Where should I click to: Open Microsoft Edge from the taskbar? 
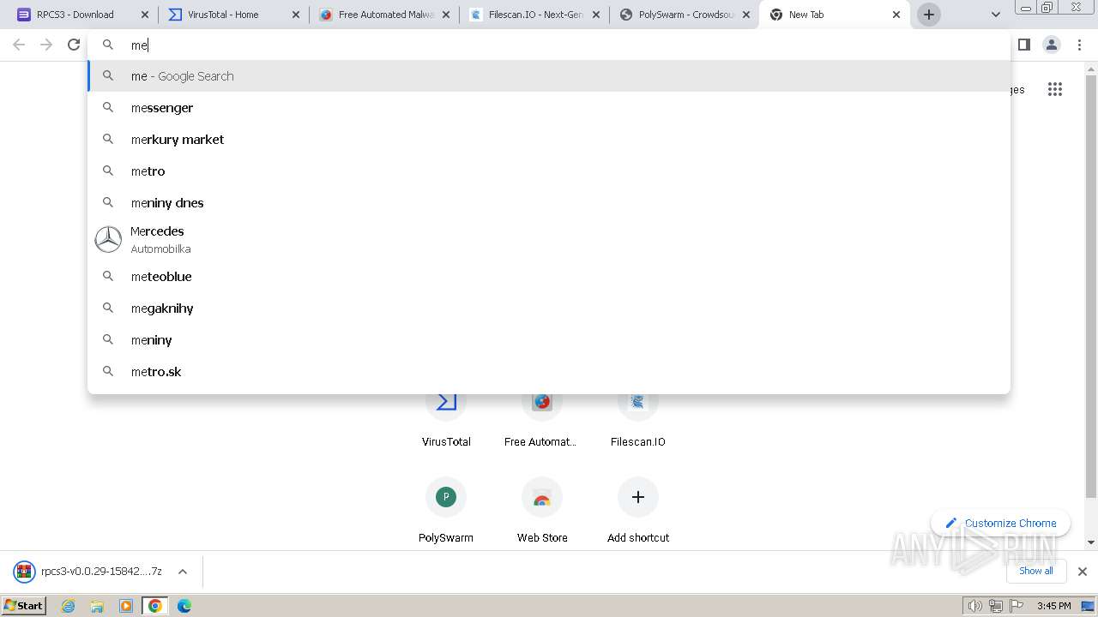[184, 606]
